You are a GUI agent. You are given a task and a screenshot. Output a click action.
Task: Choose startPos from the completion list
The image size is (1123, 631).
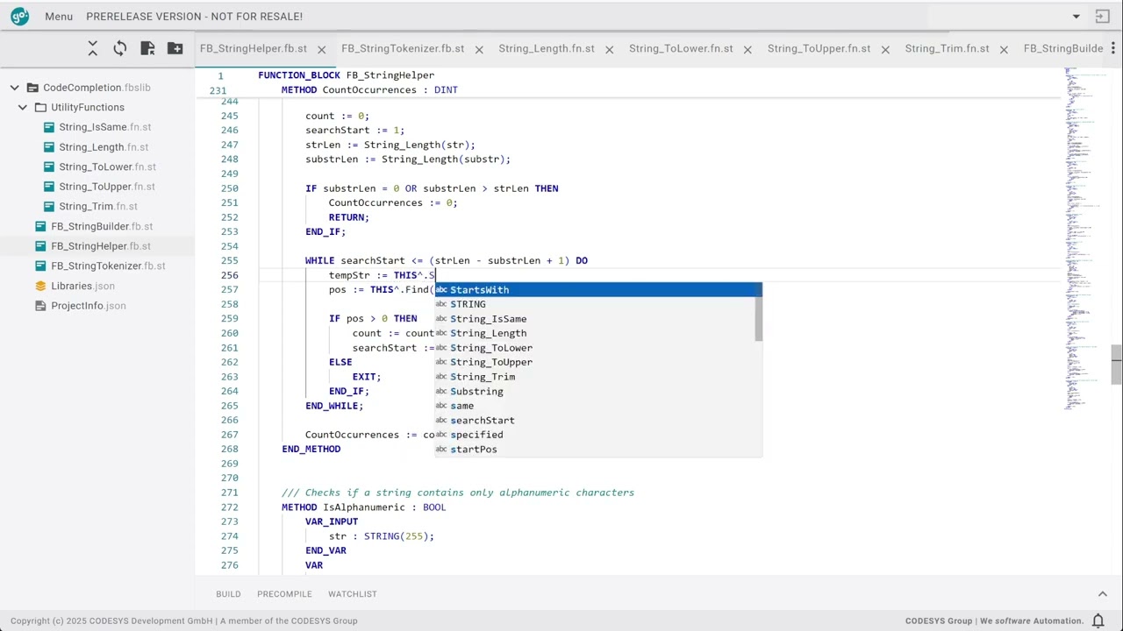coord(595,450)
